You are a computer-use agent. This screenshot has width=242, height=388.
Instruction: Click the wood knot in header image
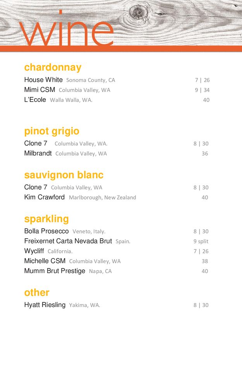tap(138, 12)
